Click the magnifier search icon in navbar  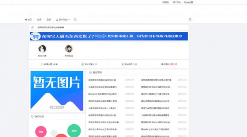[75, 19]
